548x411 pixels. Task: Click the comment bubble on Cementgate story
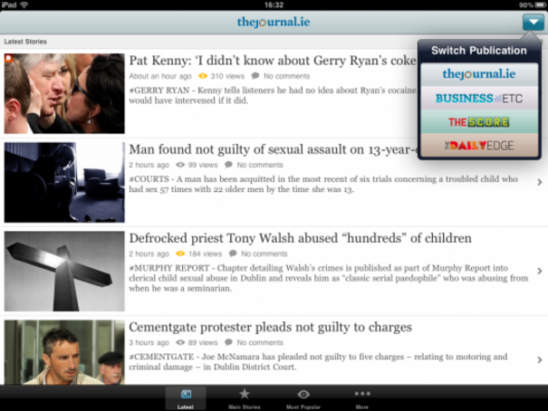coord(229,342)
